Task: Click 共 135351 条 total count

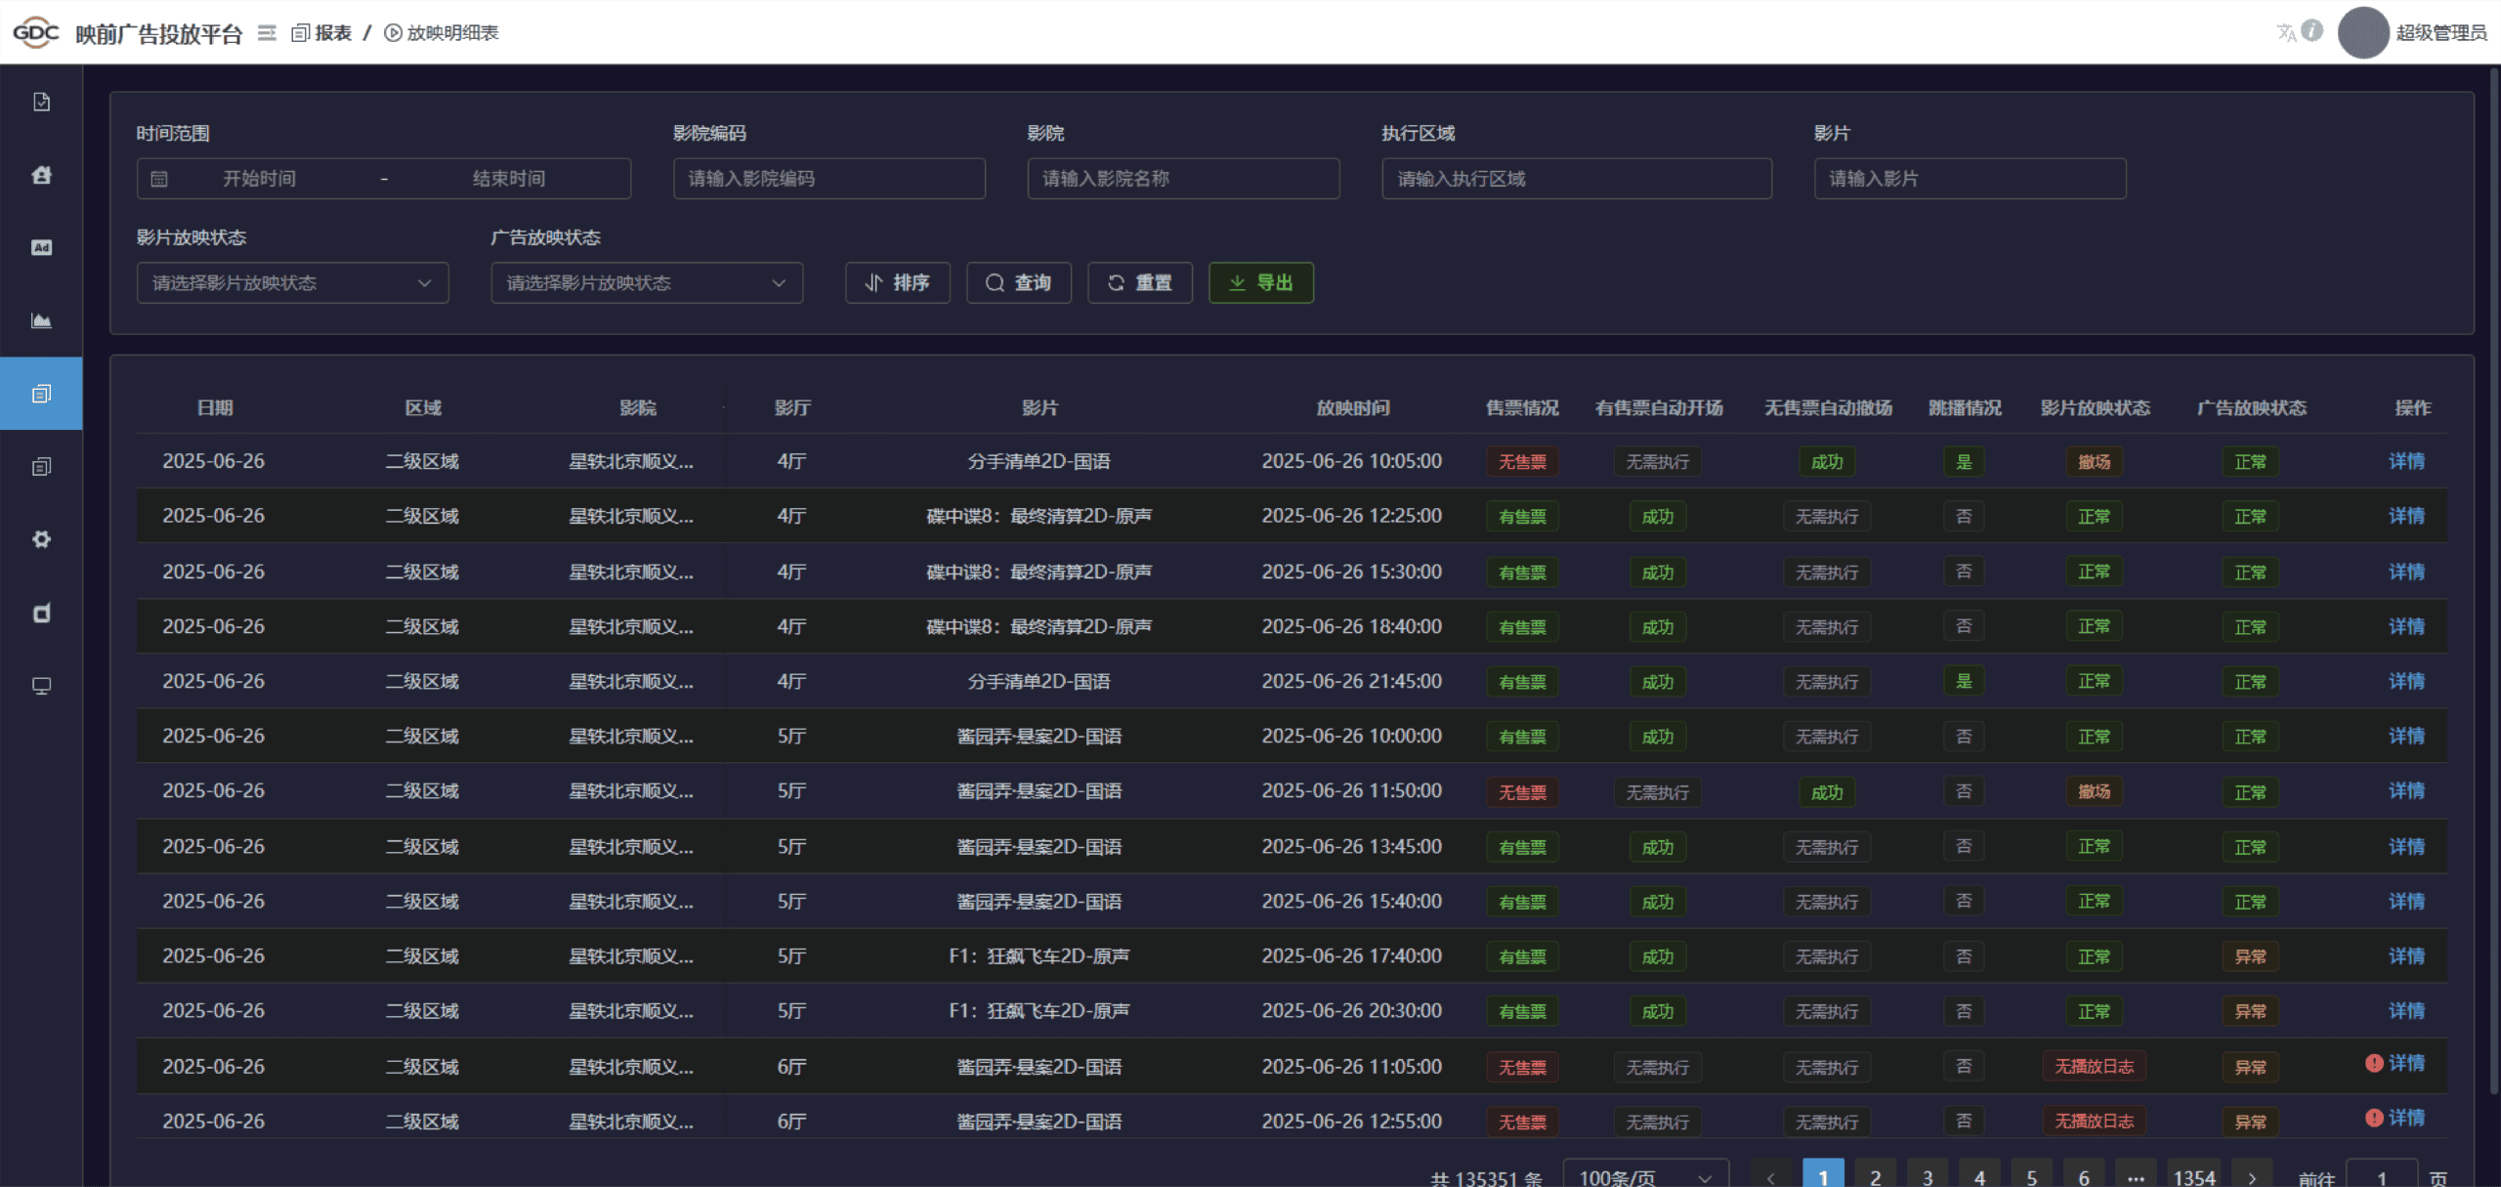Action: point(1486,1179)
